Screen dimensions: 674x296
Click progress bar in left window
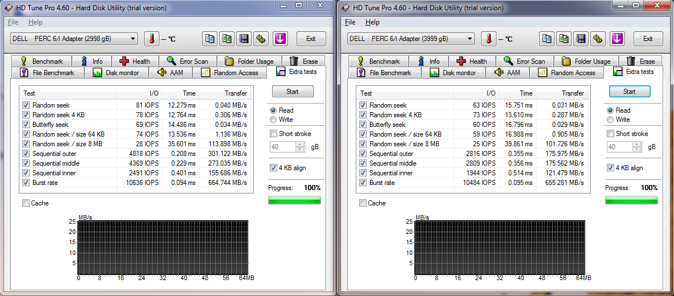[294, 200]
